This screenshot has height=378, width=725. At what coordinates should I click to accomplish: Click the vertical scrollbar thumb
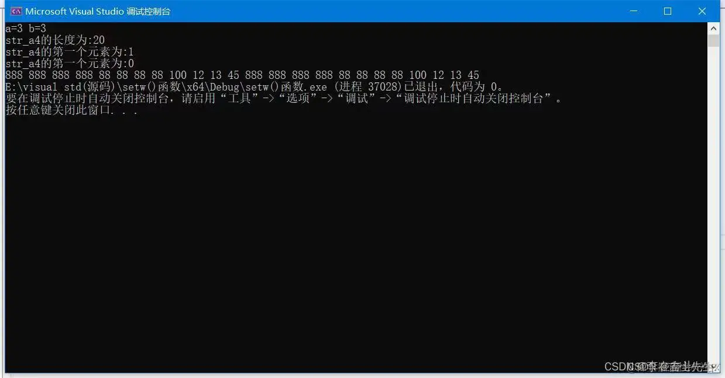click(x=713, y=40)
